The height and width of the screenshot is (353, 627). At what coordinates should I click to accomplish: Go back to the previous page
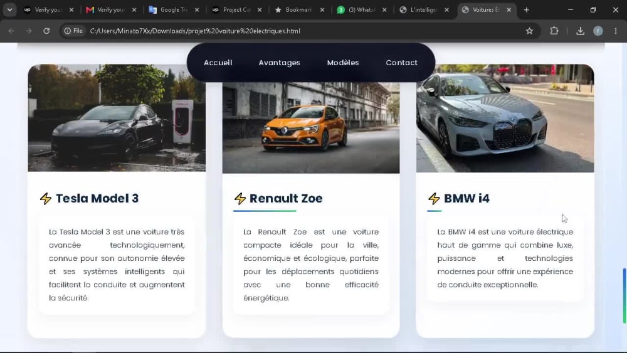point(11,31)
